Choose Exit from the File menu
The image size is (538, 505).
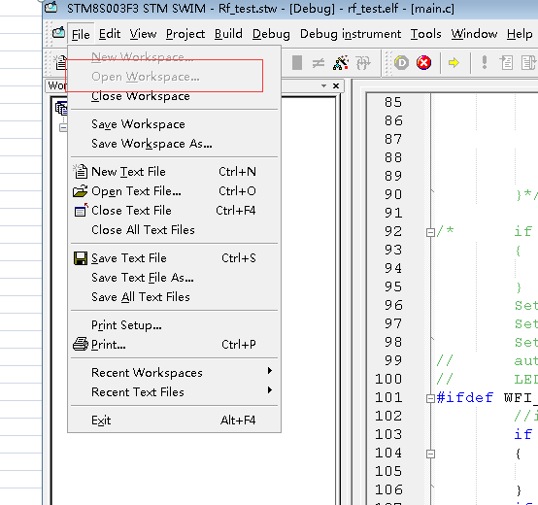click(x=174, y=421)
